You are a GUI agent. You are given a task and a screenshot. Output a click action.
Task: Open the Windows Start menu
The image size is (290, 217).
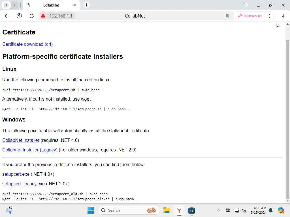tap(91, 210)
